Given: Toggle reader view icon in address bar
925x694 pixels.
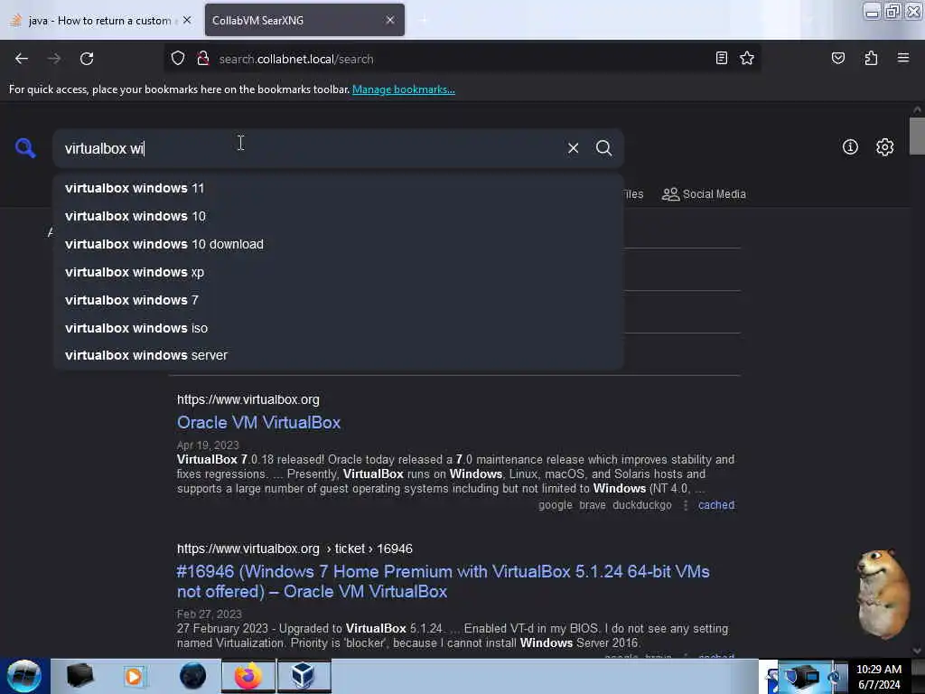Looking at the screenshot, I should [721, 58].
